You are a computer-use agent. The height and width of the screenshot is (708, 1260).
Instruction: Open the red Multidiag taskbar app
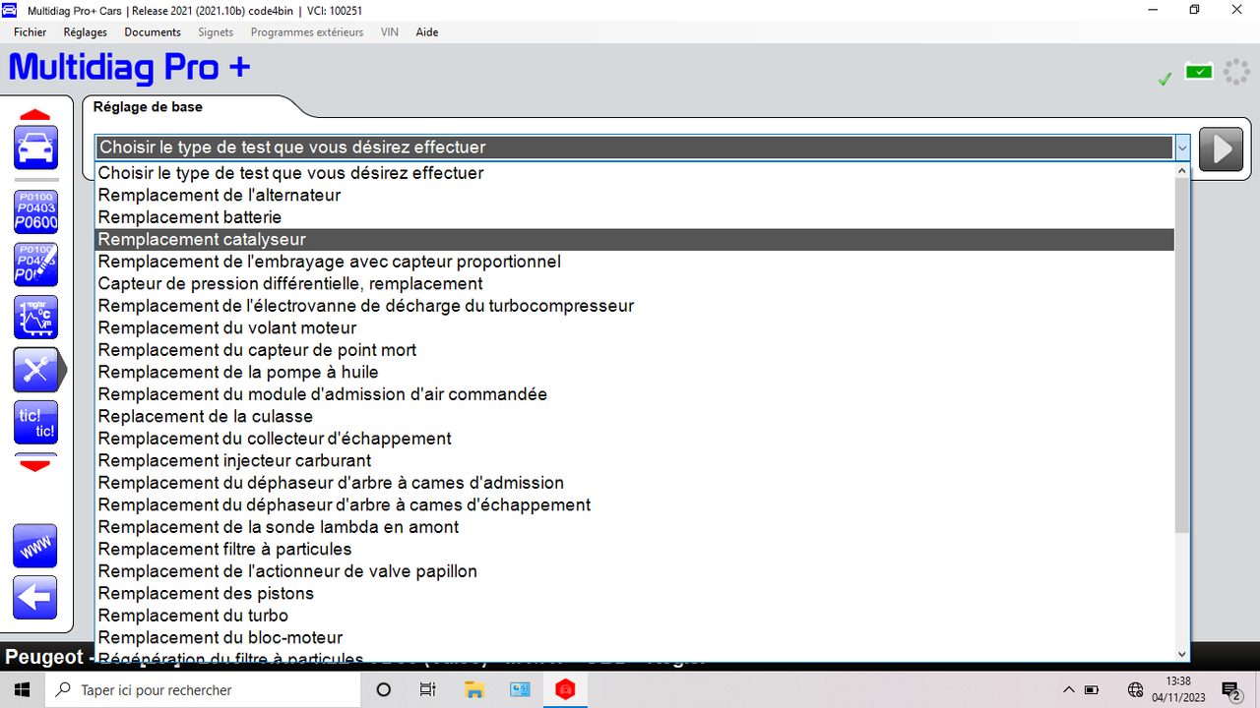coord(565,689)
